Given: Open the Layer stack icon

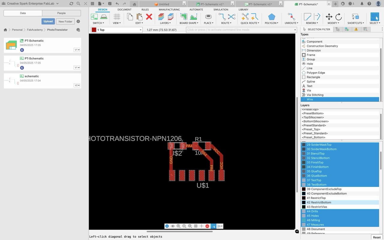Looking at the screenshot, I should 161,17.
